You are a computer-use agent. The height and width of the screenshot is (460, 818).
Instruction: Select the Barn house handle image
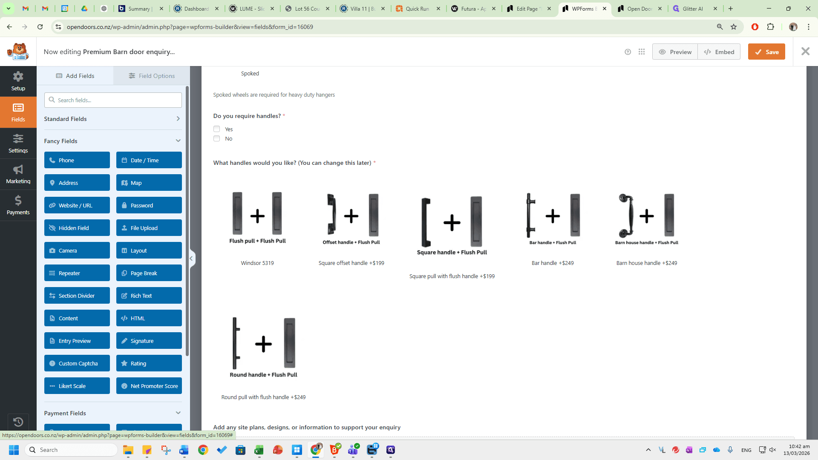point(646,218)
